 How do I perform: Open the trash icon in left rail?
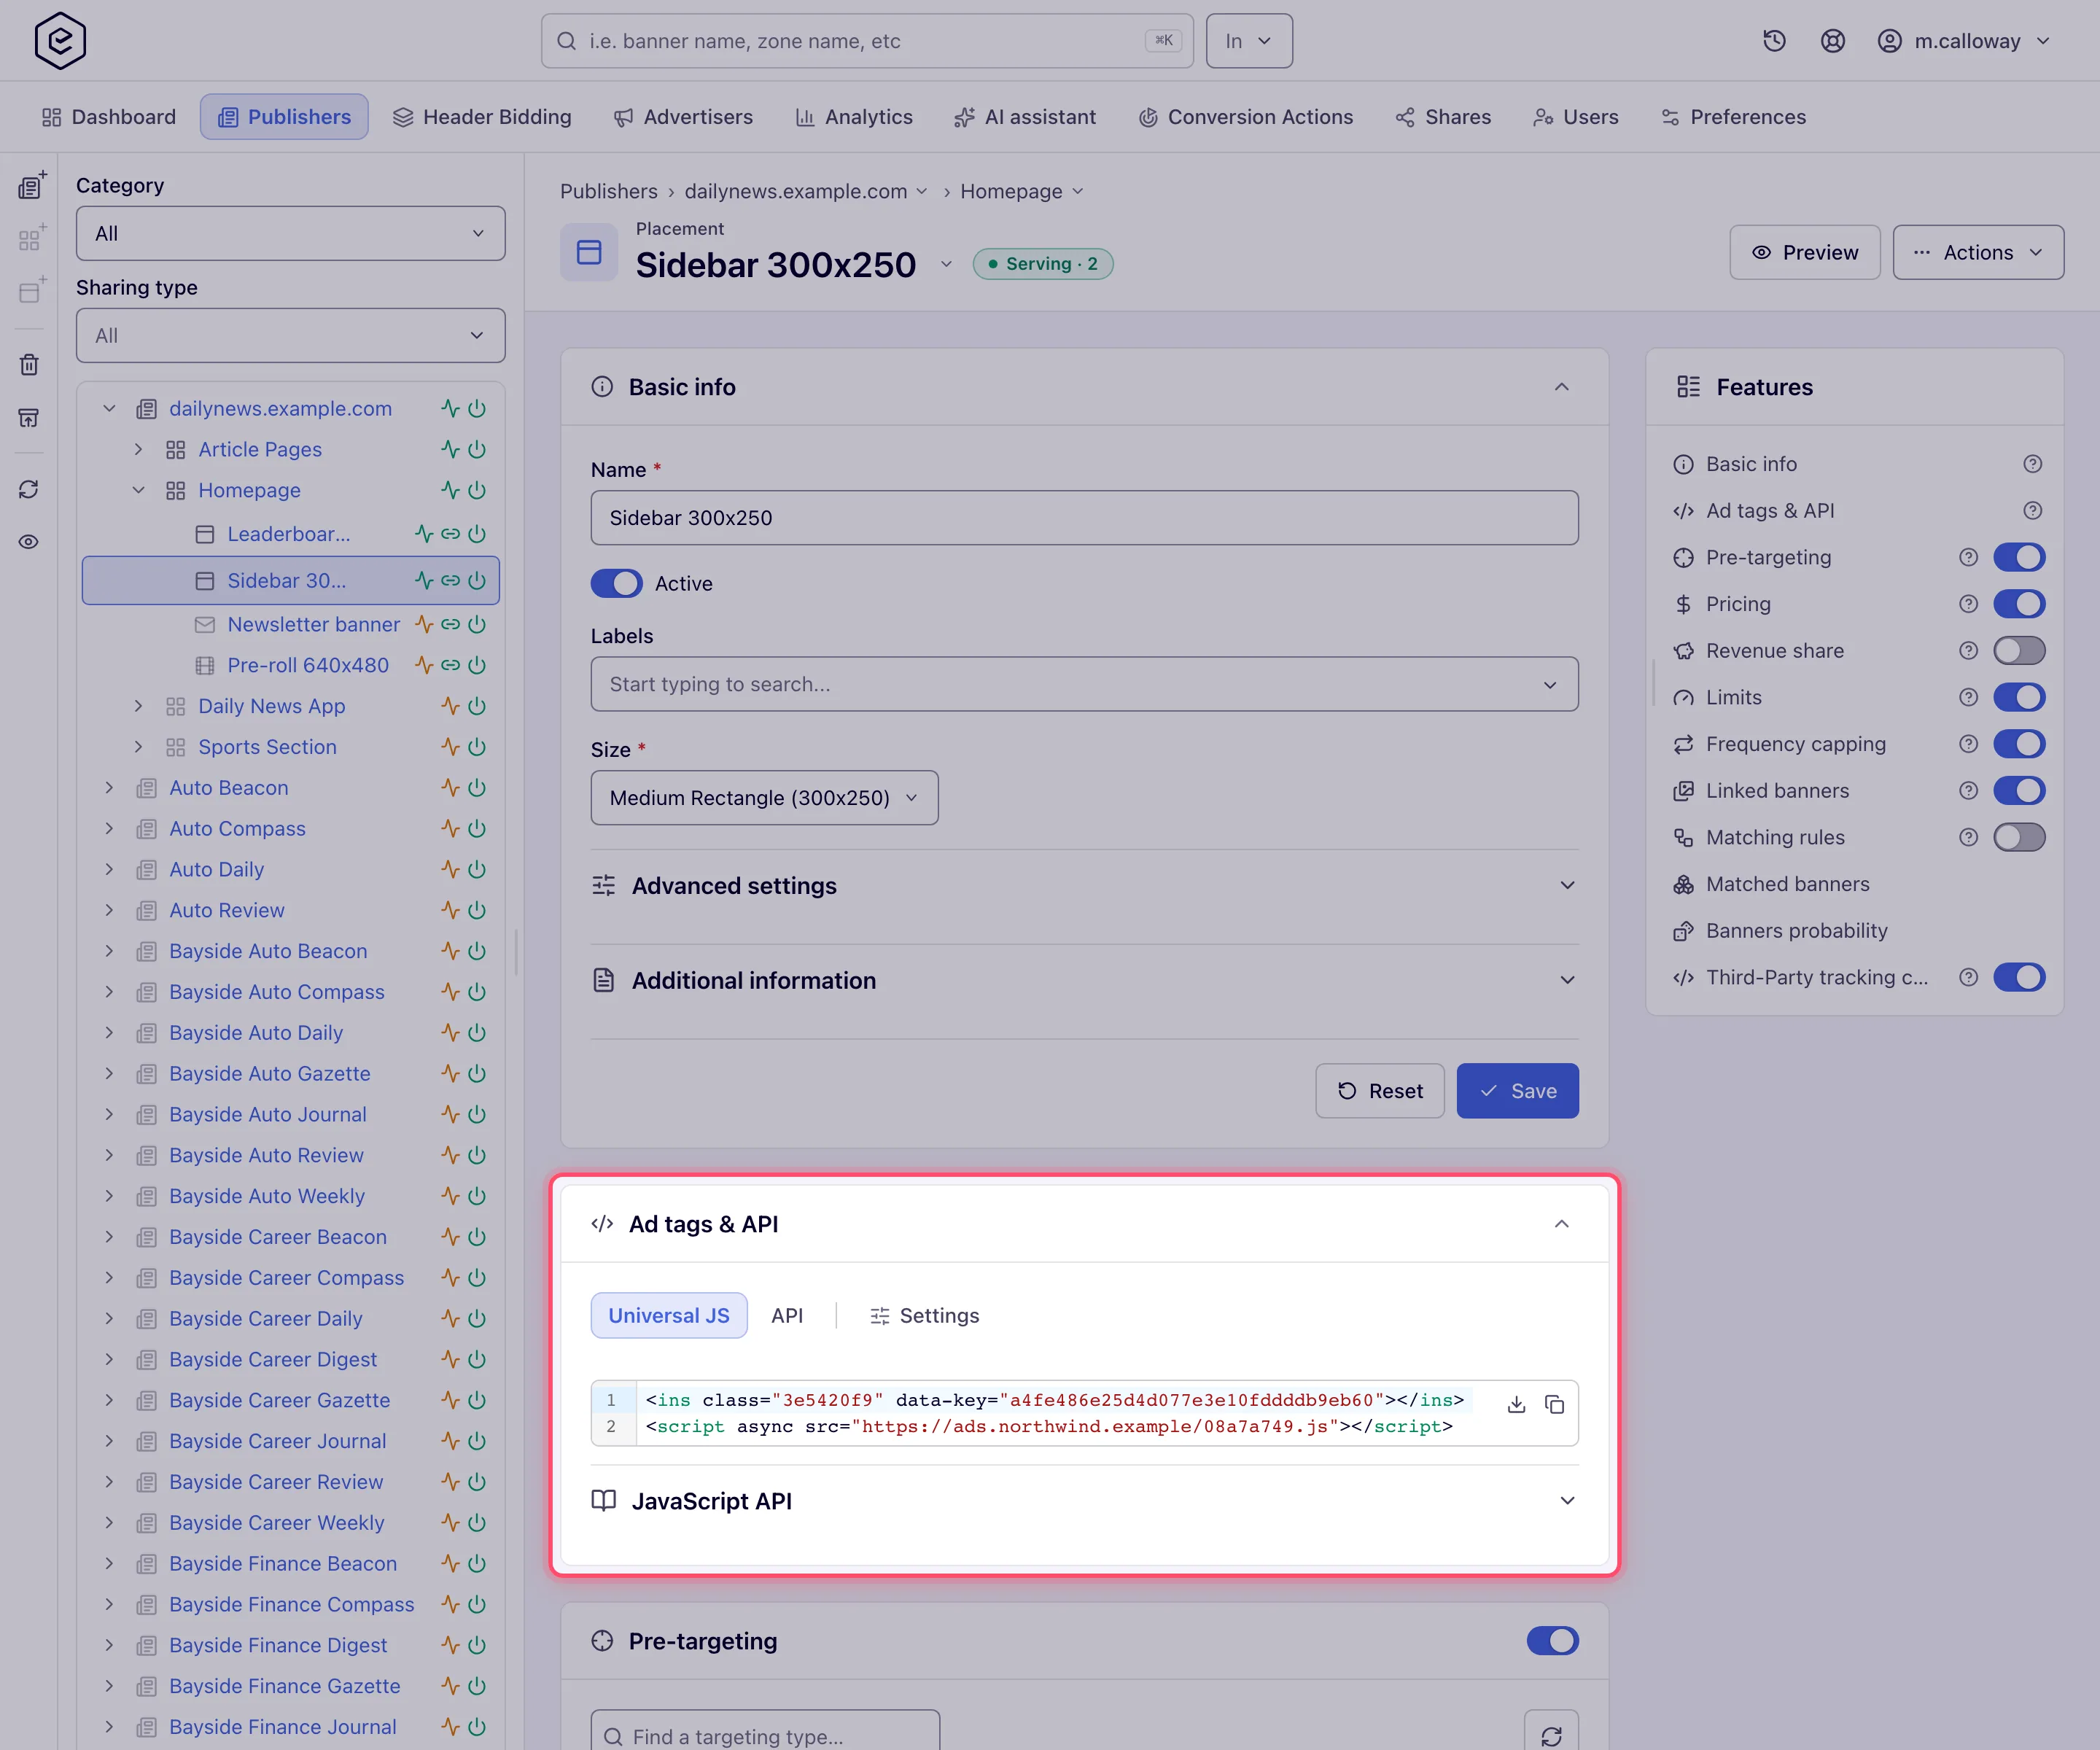tap(29, 364)
